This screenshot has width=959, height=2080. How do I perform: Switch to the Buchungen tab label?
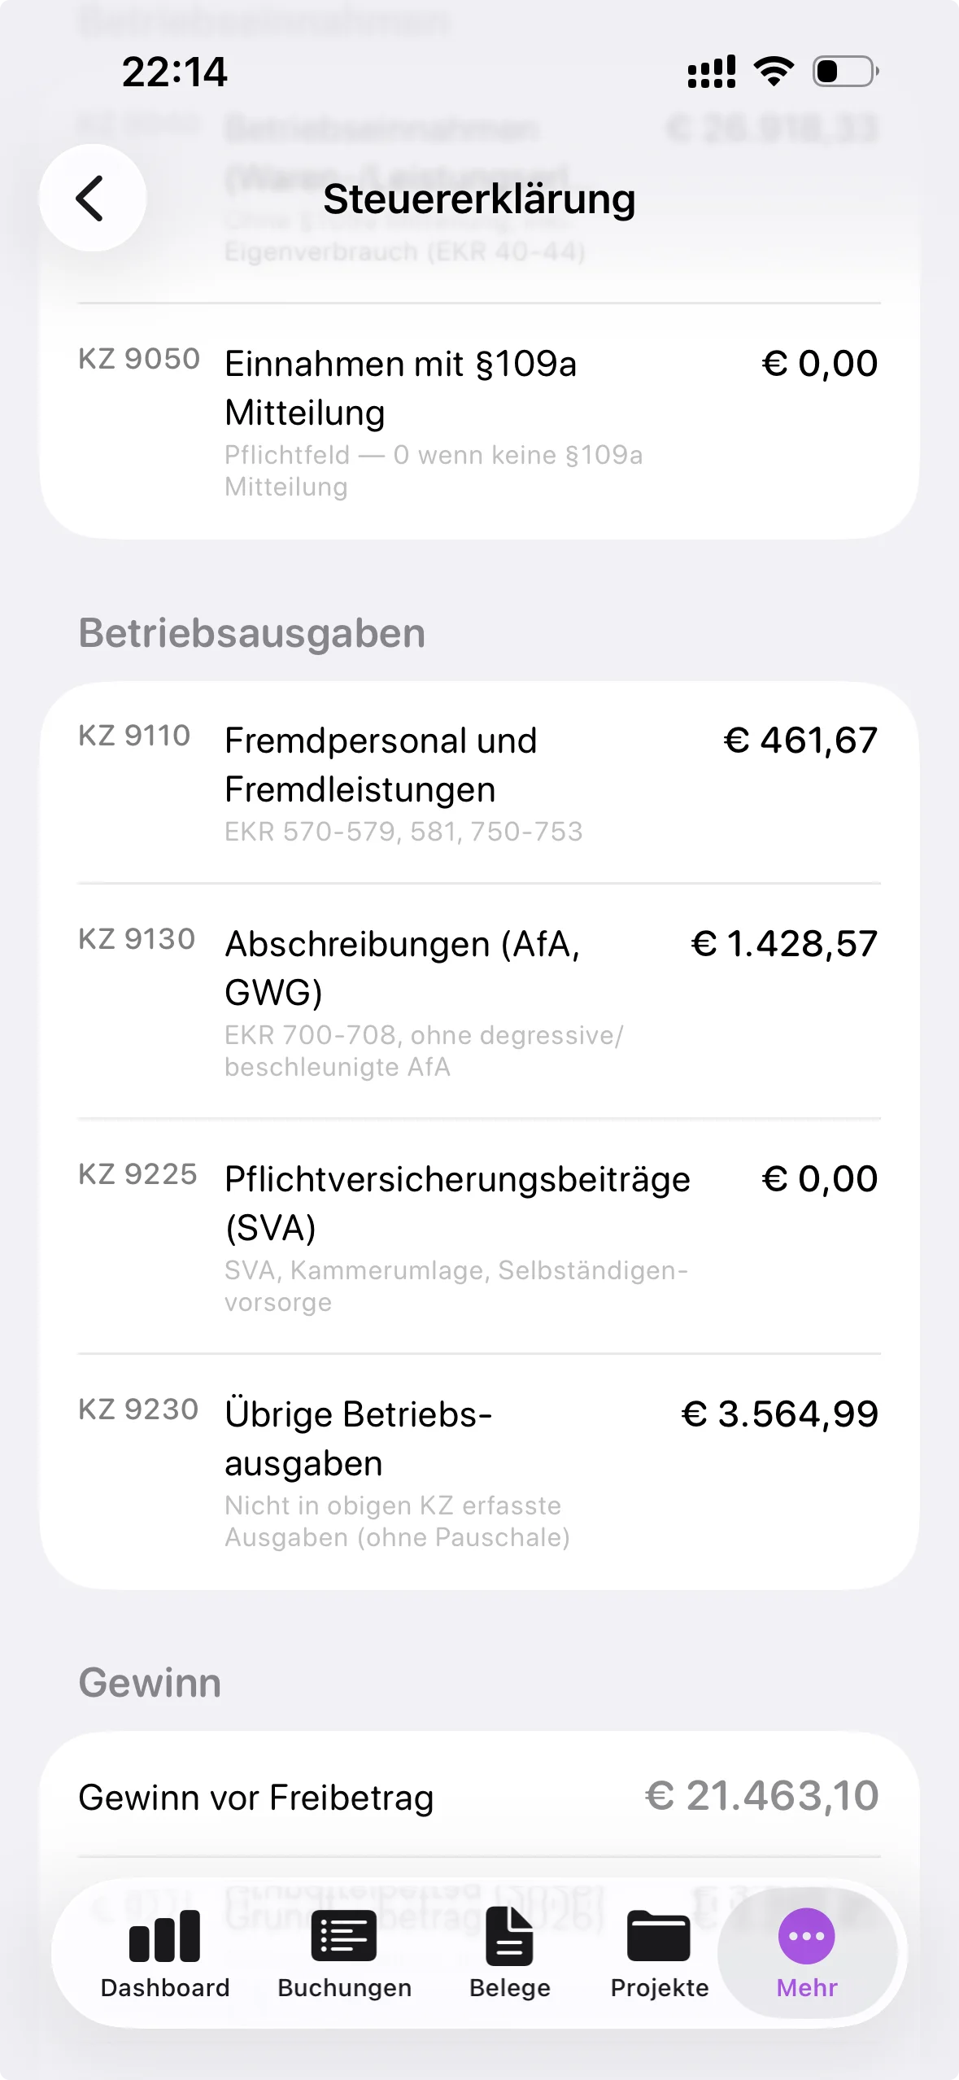coord(344,1988)
